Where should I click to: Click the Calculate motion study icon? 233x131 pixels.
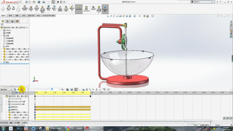pos(15,89)
